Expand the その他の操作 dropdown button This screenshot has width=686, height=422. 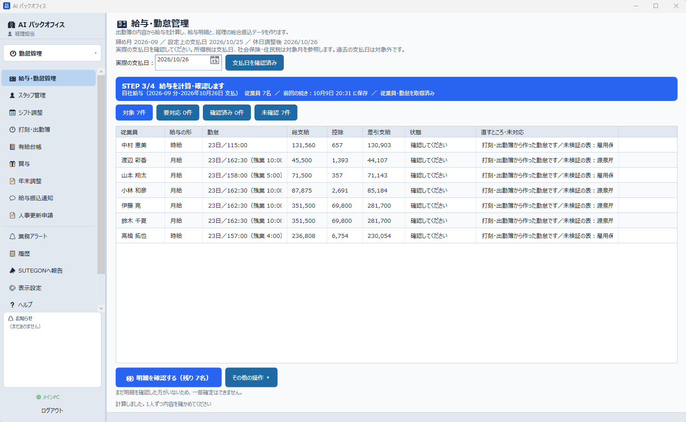pyautogui.click(x=251, y=378)
